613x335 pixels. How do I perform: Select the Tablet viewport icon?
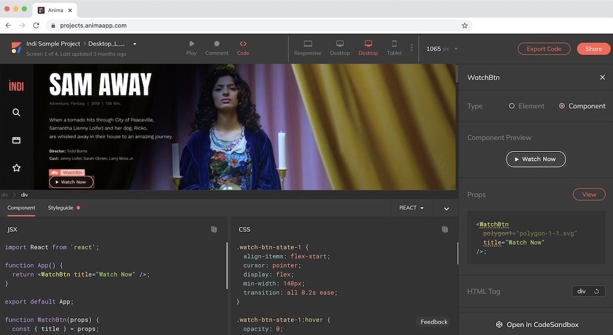tap(394, 44)
